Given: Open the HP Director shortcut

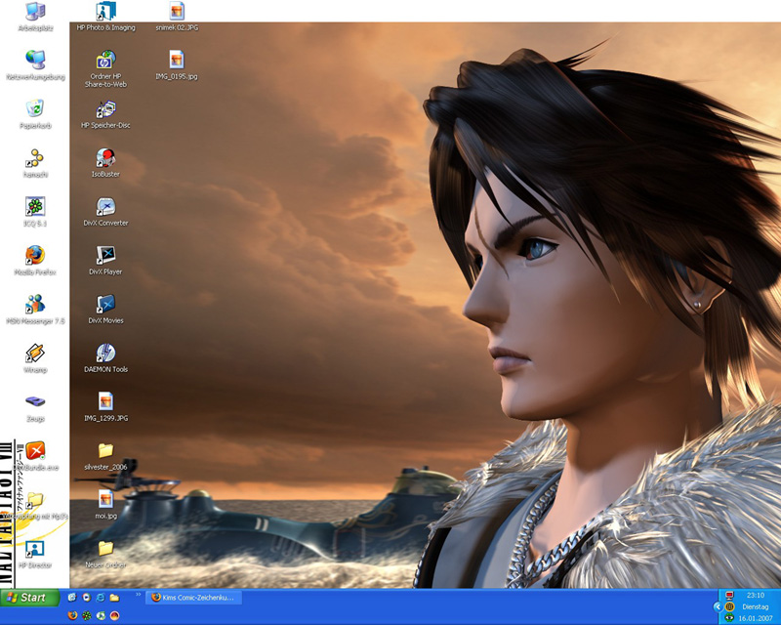Looking at the screenshot, I should tap(35, 549).
